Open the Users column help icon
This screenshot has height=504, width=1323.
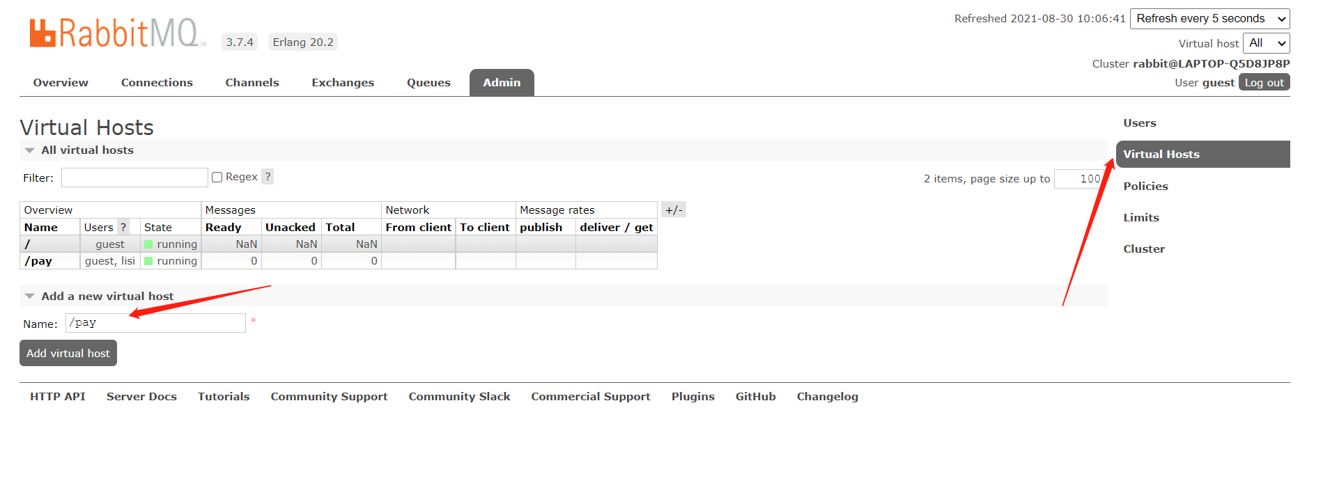coord(123,227)
